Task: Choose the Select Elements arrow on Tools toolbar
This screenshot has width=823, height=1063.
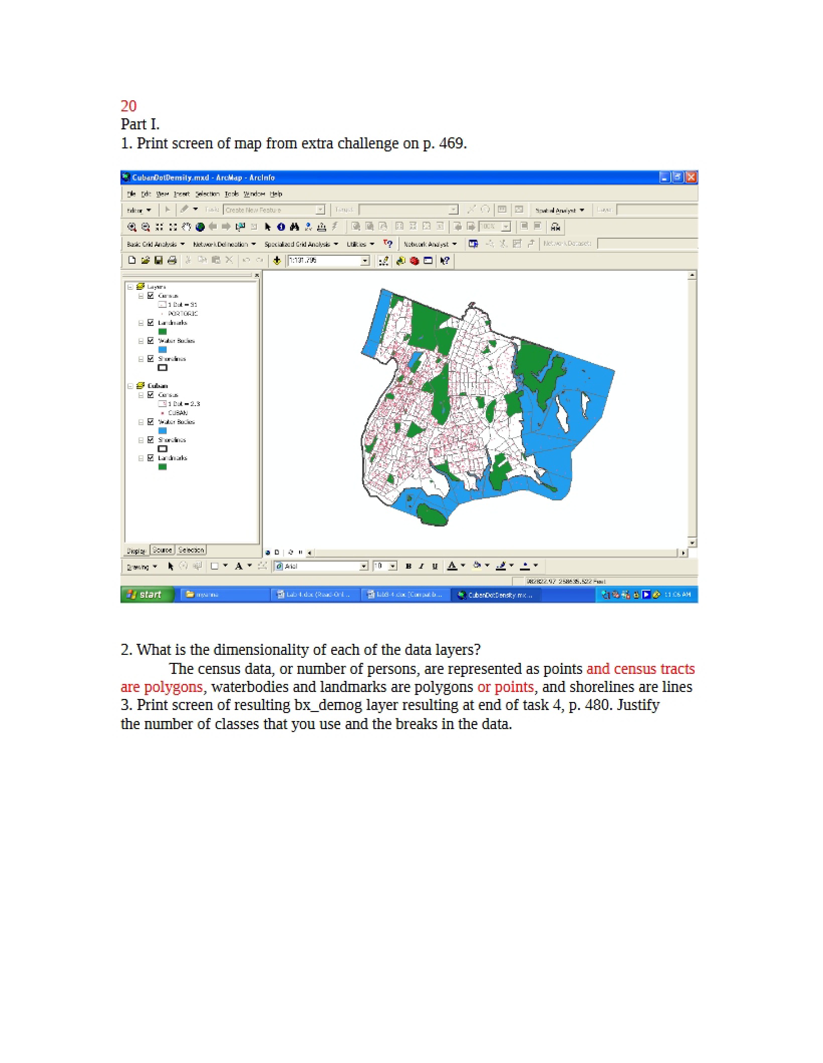Action: [x=267, y=227]
